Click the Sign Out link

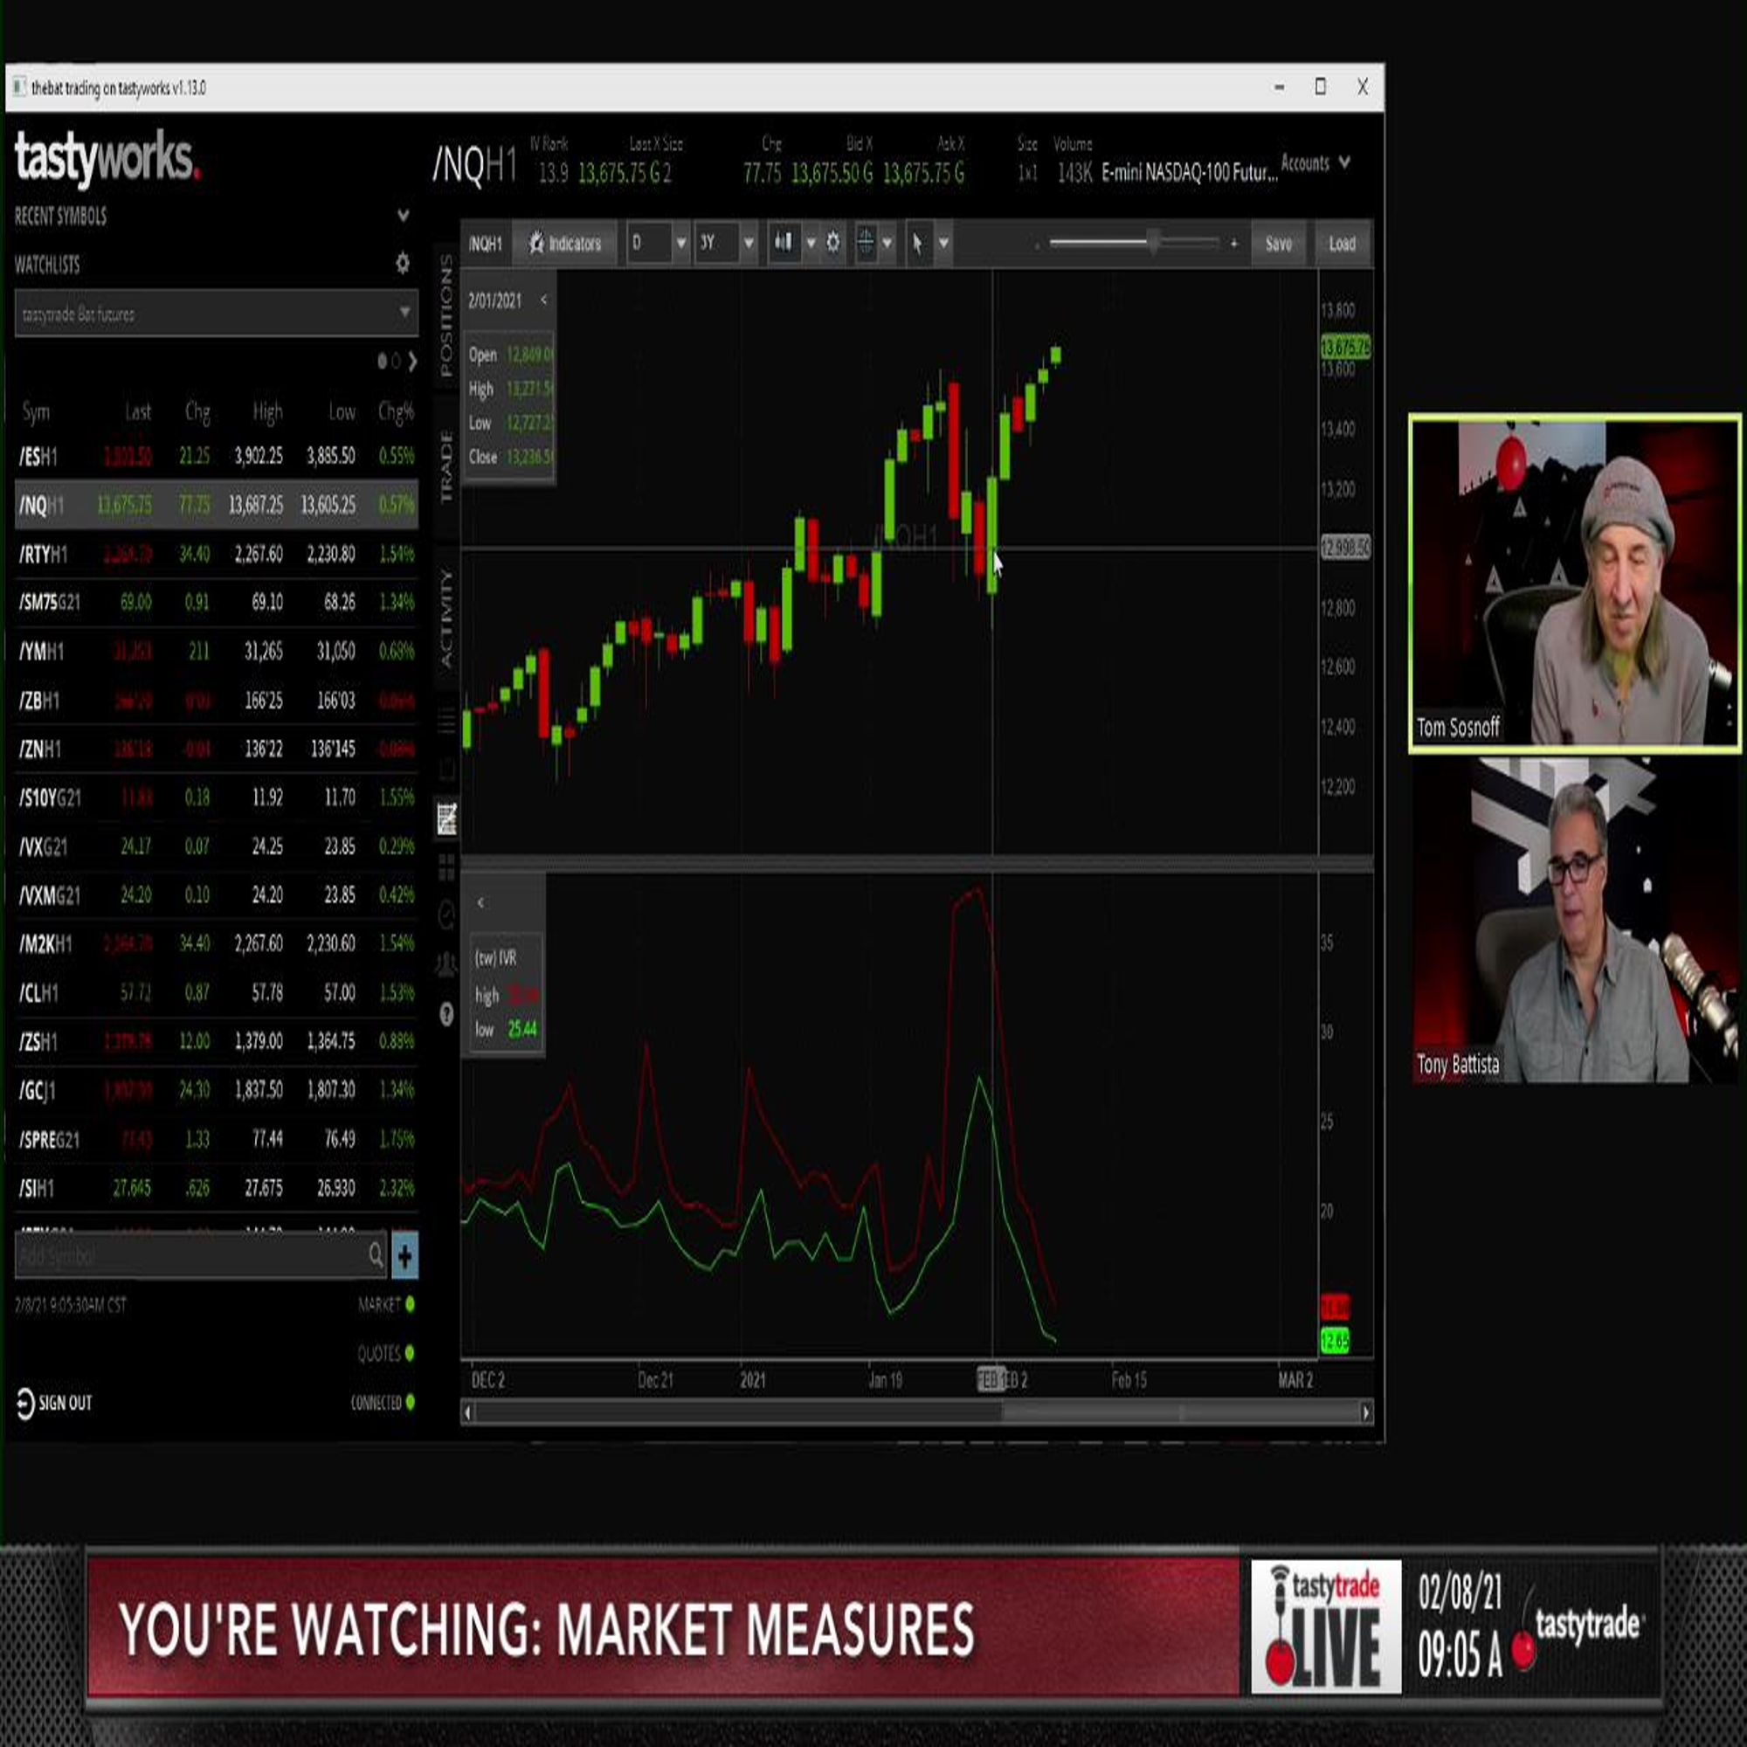[54, 1403]
